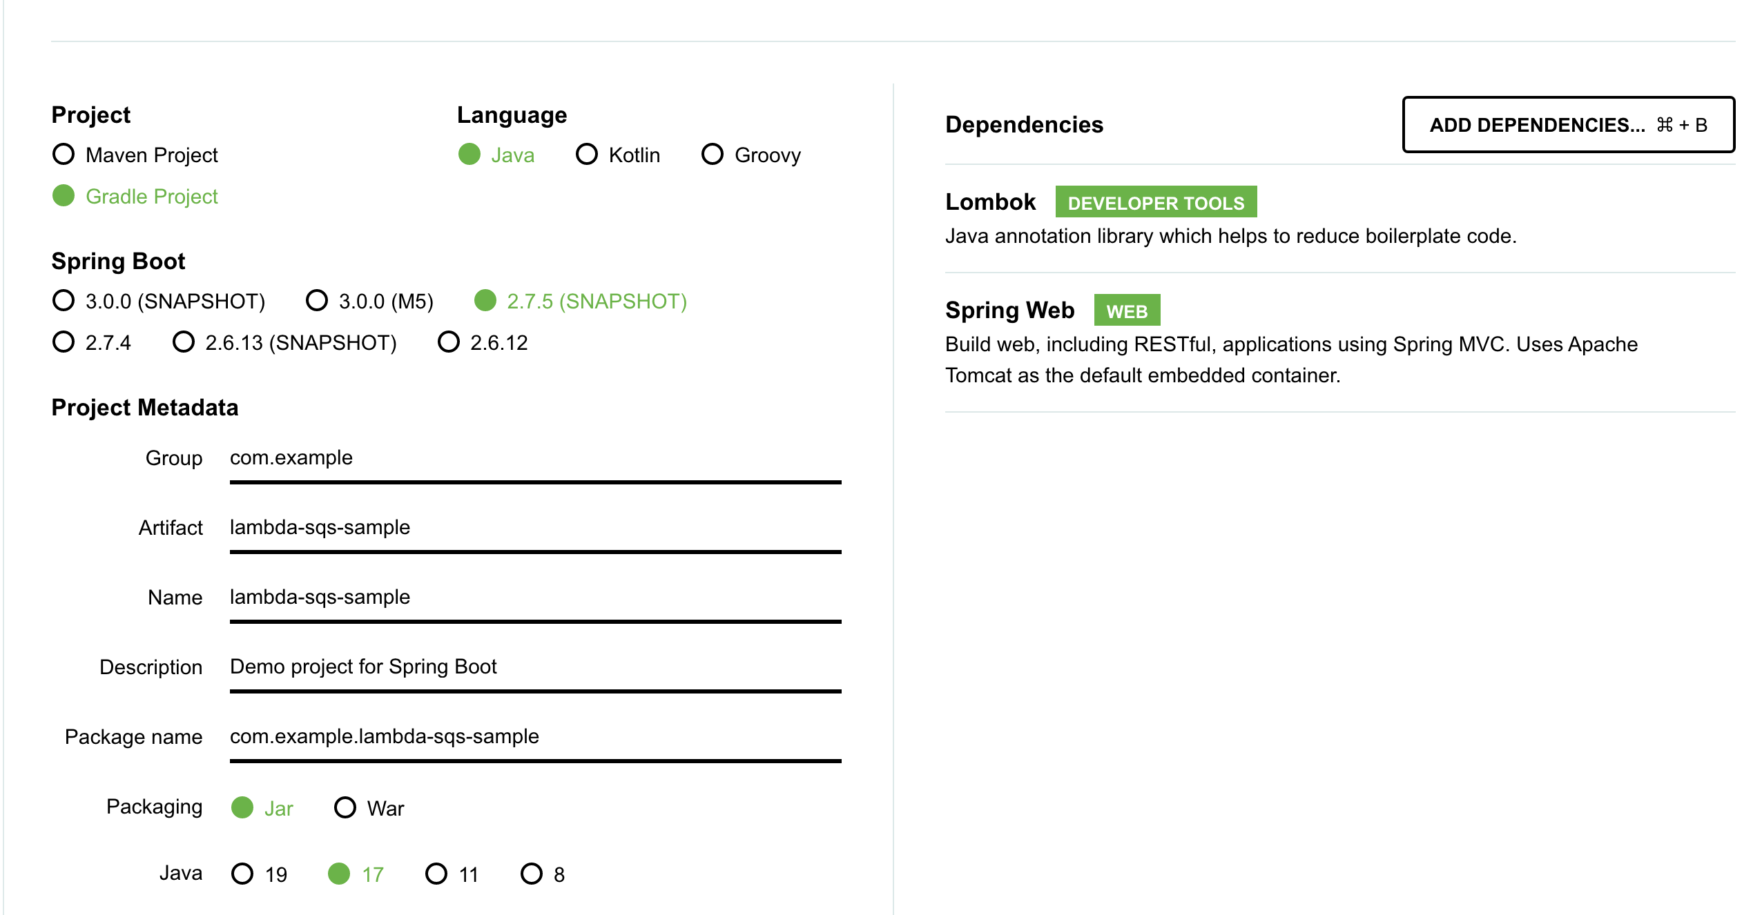The image size is (1762, 915).
Task: Select Spring Boot 3.0.0 (SNAPSHOT)
Action: (64, 301)
